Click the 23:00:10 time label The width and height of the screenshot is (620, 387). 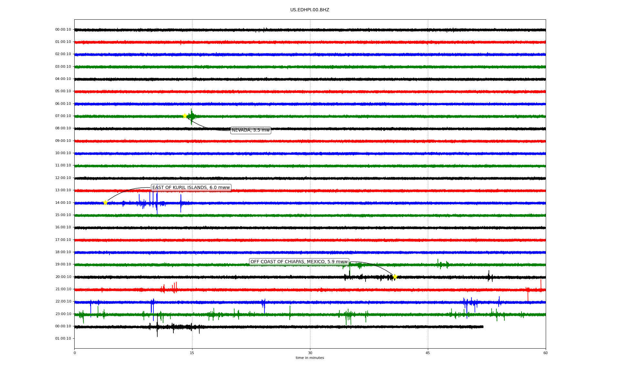[63, 314]
